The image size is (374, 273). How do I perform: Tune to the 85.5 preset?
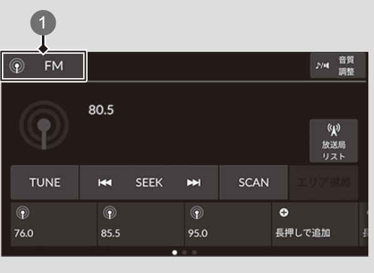pos(141,224)
